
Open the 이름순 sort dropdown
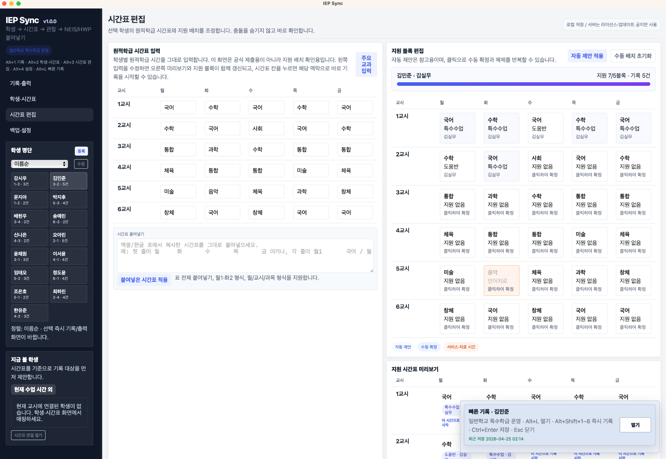point(39,164)
